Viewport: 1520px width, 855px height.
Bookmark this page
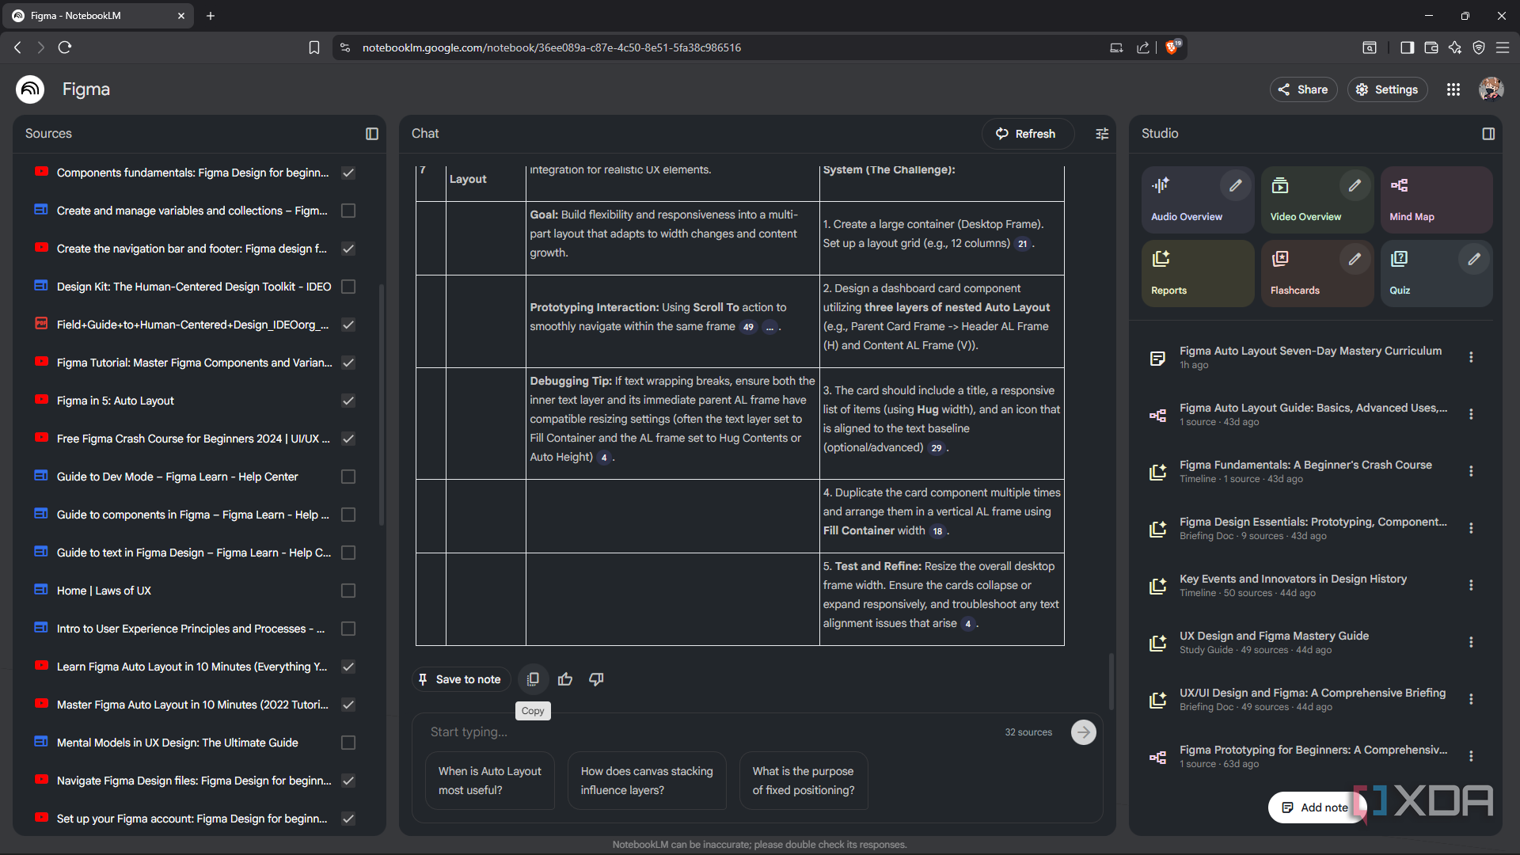pyautogui.click(x=314, y=47)
